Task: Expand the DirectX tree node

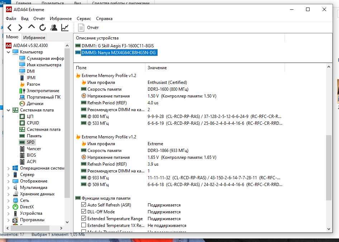Action: tap(9, 207)
